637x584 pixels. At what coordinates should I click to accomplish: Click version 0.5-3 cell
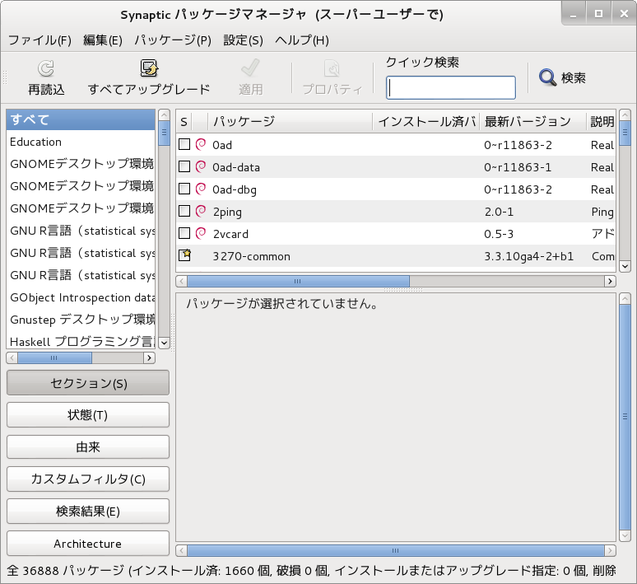(499, 234)
